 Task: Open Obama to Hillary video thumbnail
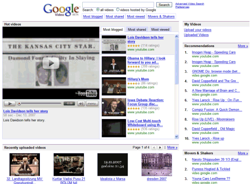(114, 66)
